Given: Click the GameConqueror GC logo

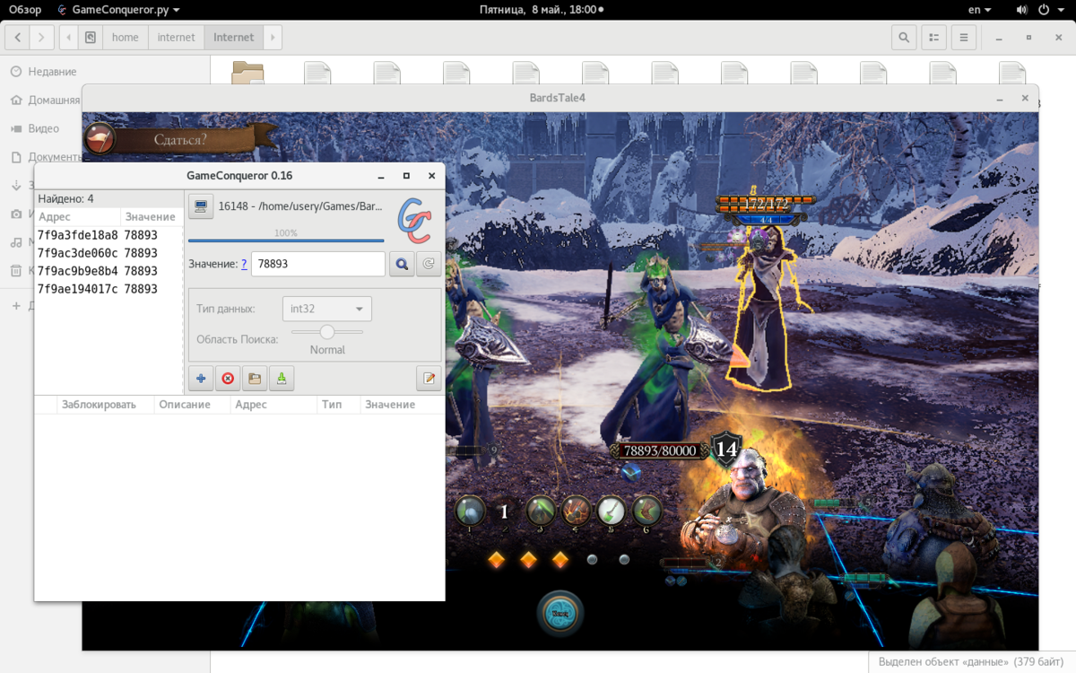Looking at the screenshot, I should (x=414, y=220).
